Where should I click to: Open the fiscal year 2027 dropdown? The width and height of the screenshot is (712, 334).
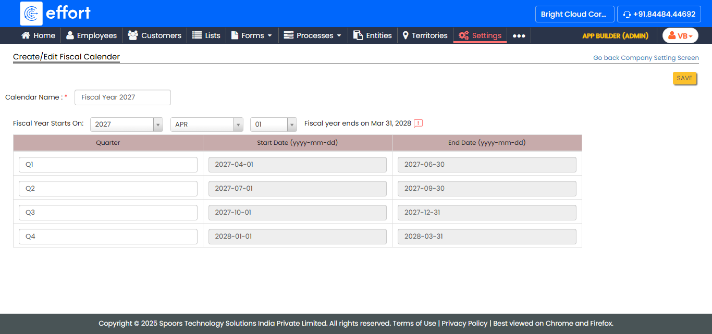click(x=127, y=125)
